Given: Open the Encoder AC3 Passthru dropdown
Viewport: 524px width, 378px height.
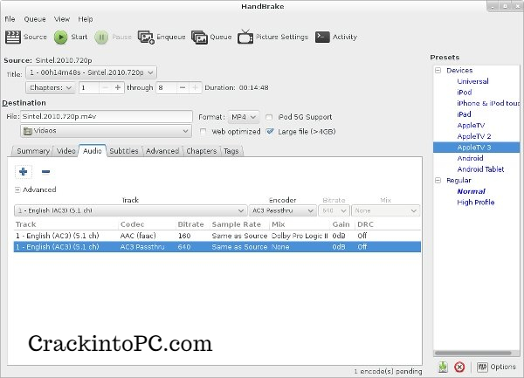Looking at the screenshot, I should (x=283, y=210).
